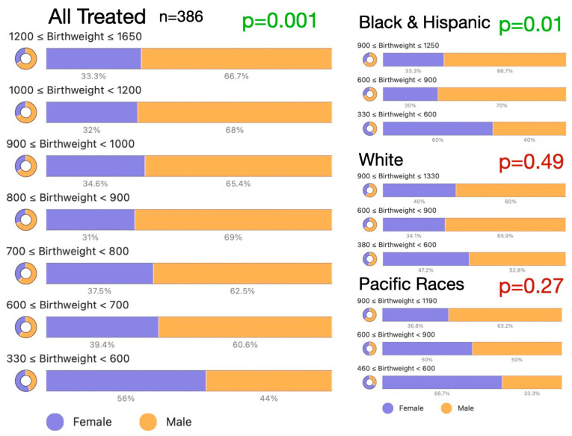Click the donut icon for 1000 ≤ Birthweight < 1200
The width and height of the screenshot is (572, 436).
26,112
